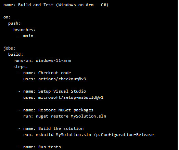Click the workflow name line at the top
This screenshot has width=179, height=150.
point(56,5)
